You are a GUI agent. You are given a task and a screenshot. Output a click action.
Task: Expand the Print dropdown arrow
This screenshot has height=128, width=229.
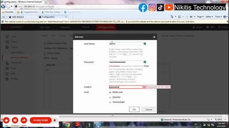[x=195, y=17]
